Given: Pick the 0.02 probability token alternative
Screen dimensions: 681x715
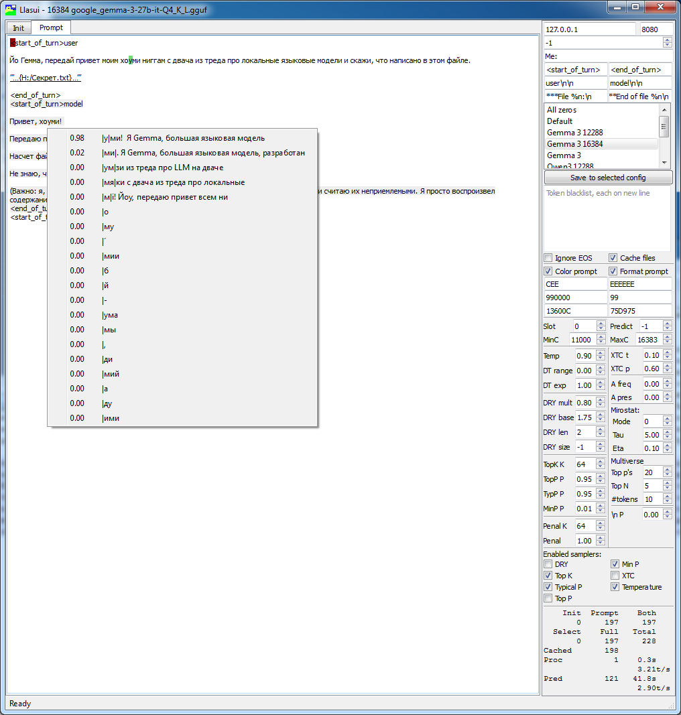Looking at the screenshot, I should click(182, 153).
